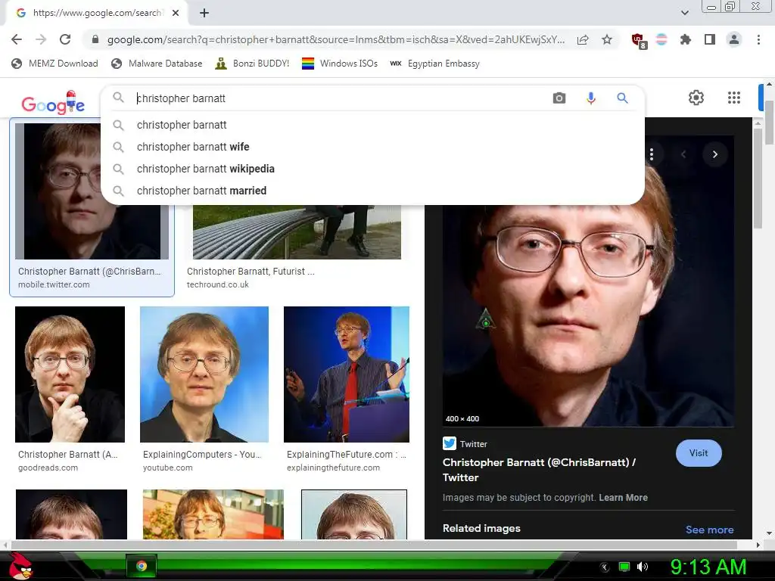The width and height of the screenshot is (775, 581).
Task: Click See more related images
Action: tap(709, 530)
